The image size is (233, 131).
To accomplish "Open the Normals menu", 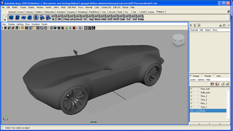I will pyautogui.click(x=89, y=7).
